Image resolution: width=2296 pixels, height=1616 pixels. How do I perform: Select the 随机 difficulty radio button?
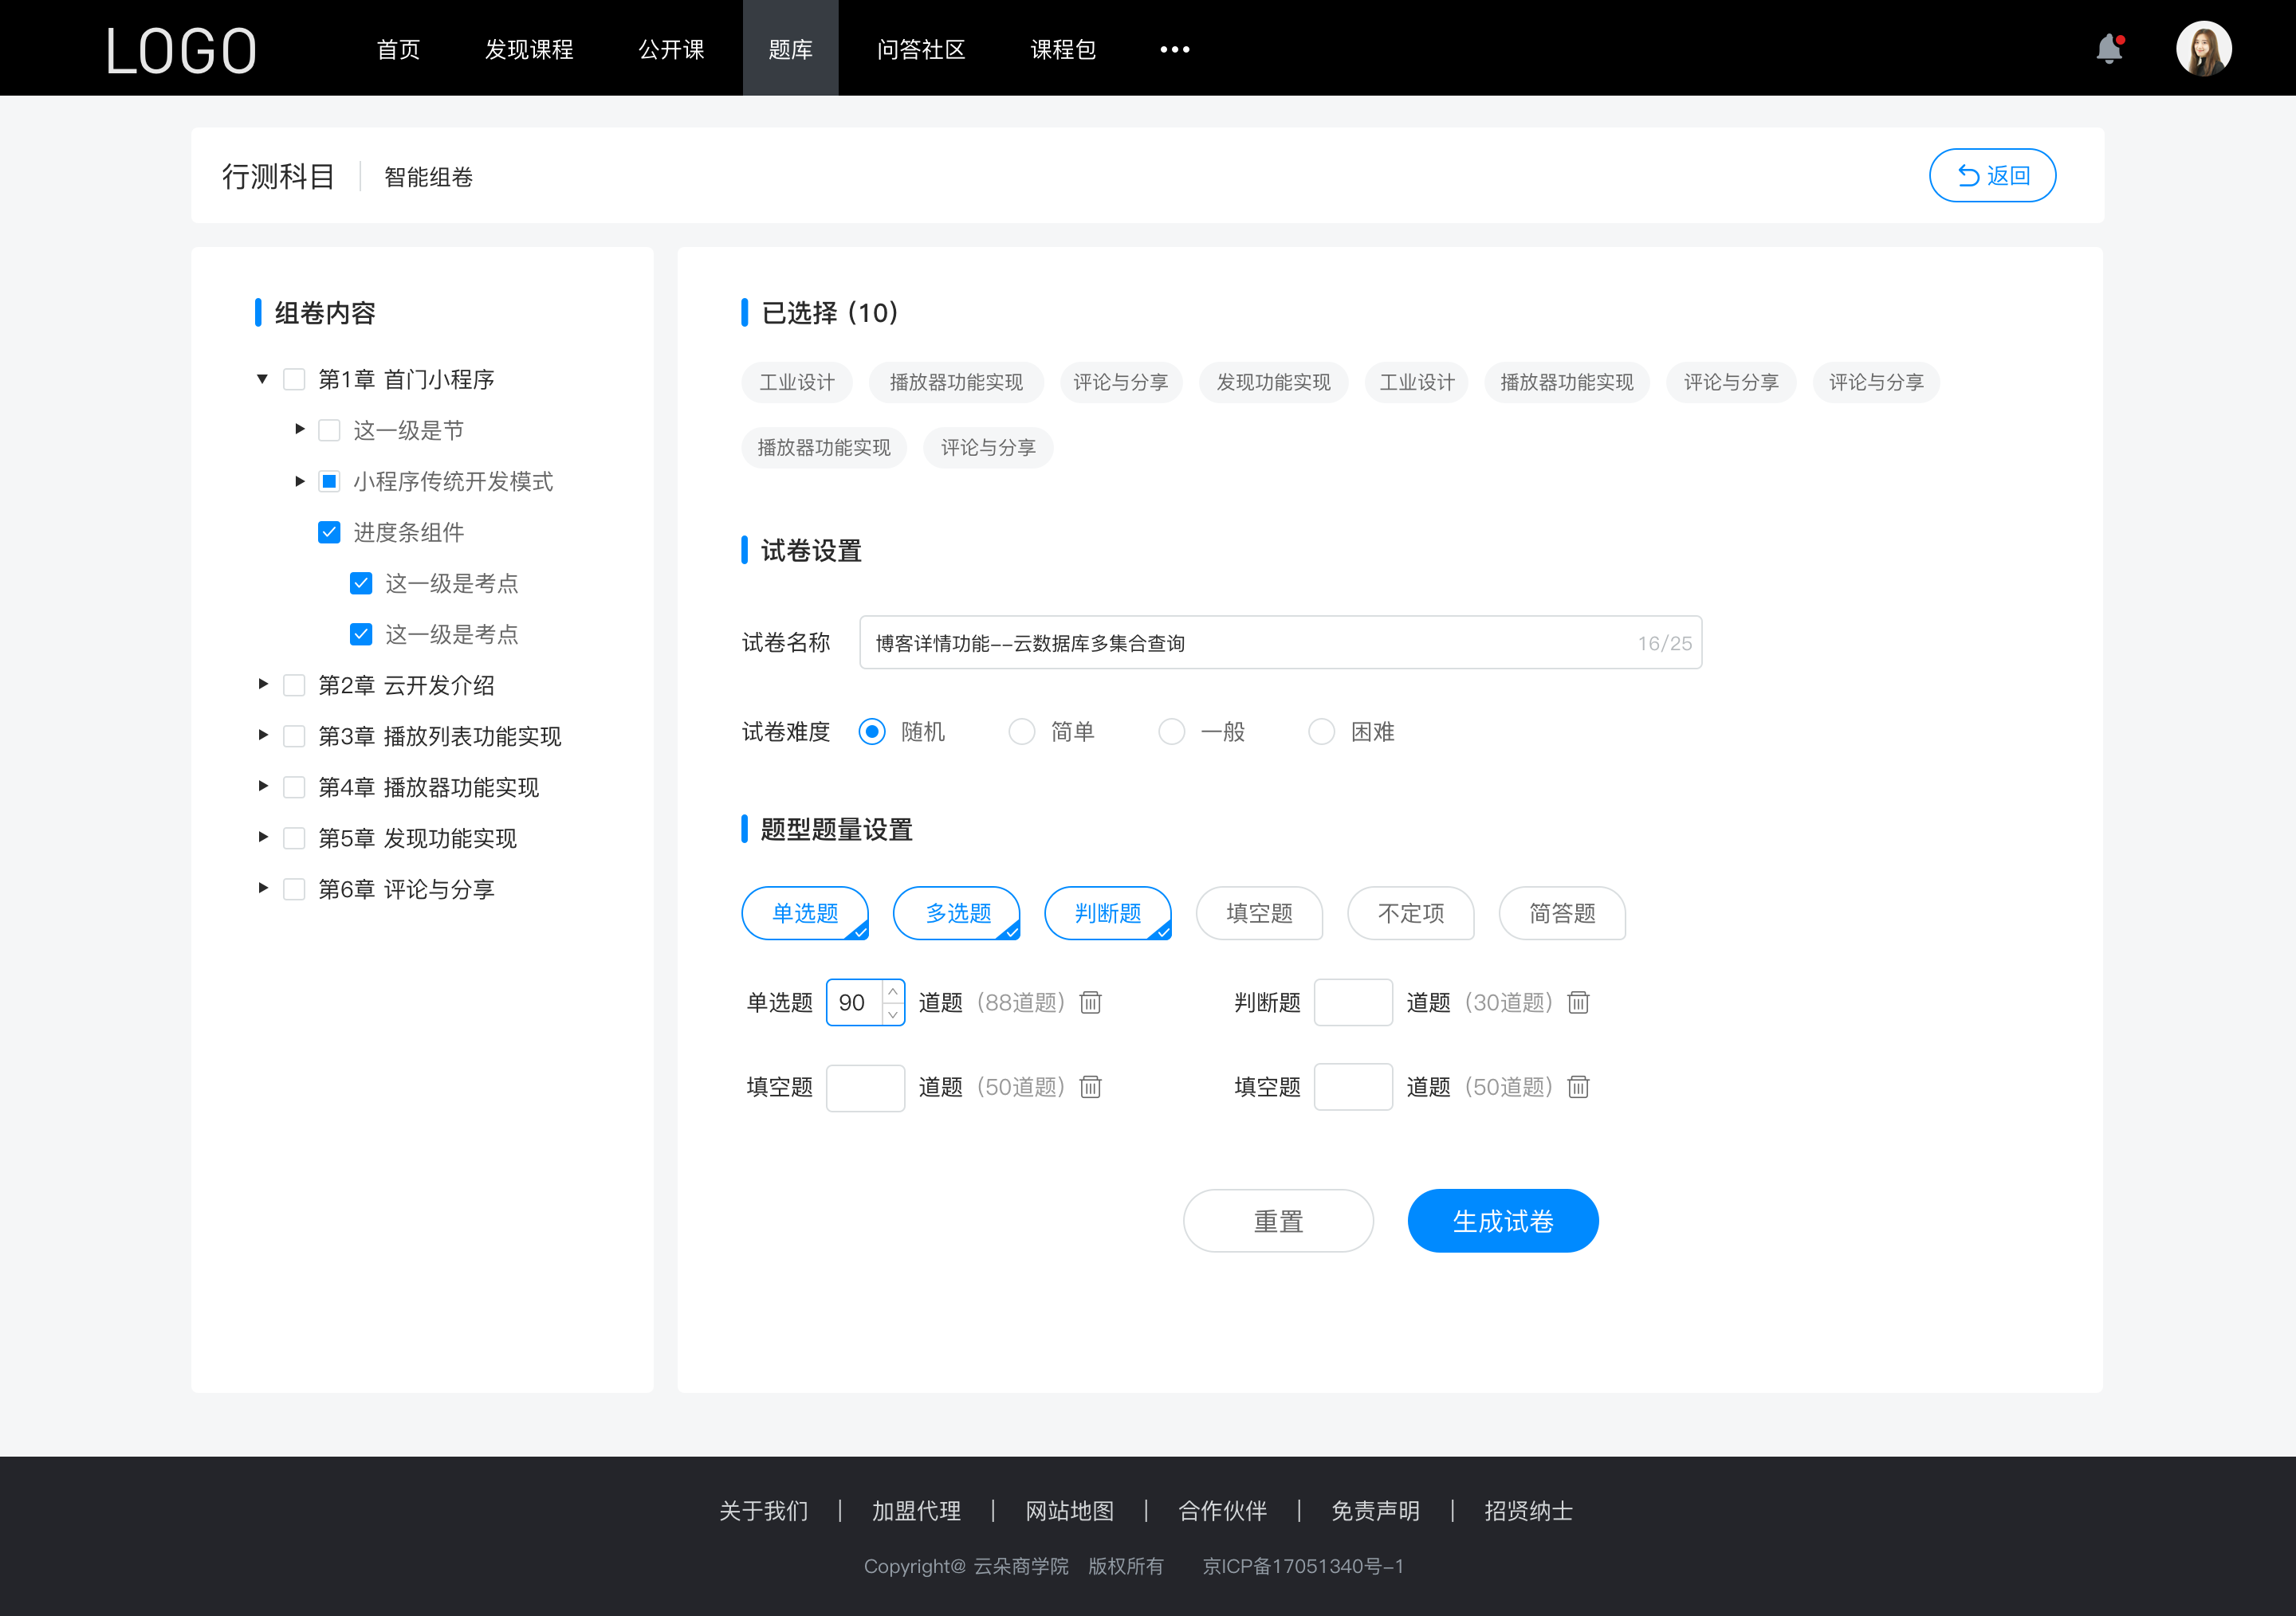(871, 731)
